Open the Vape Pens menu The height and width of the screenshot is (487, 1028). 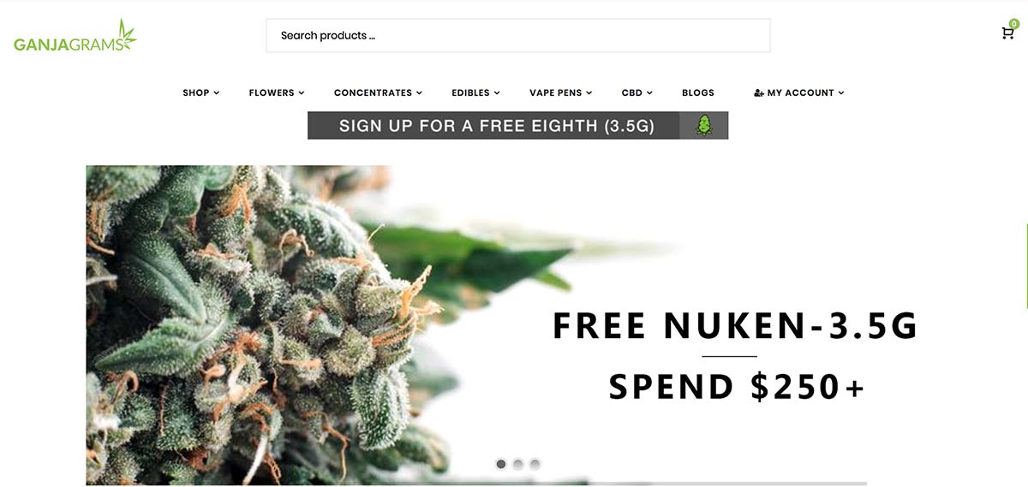tap(560, 92)
